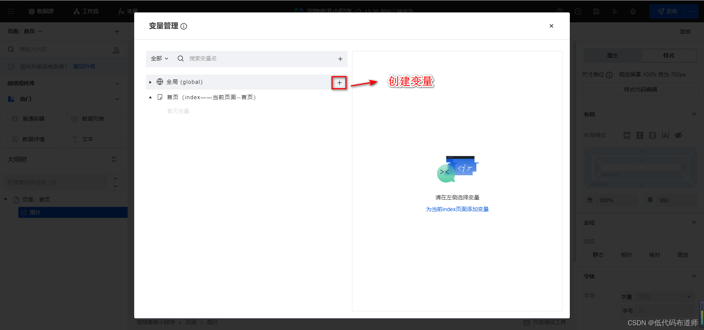Screen dimensions: 704x330
Task: Click the plus icon in the variable search bar
Action: pos(340,59)
